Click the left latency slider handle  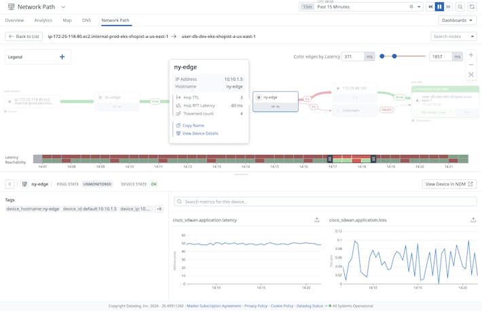pos(382,57)
